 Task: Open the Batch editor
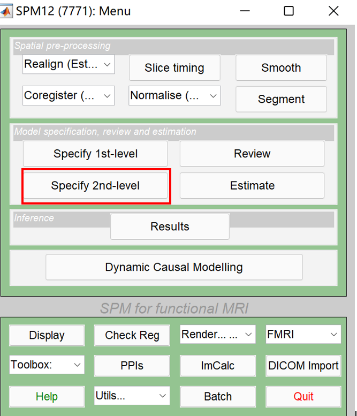pos(218,397)
